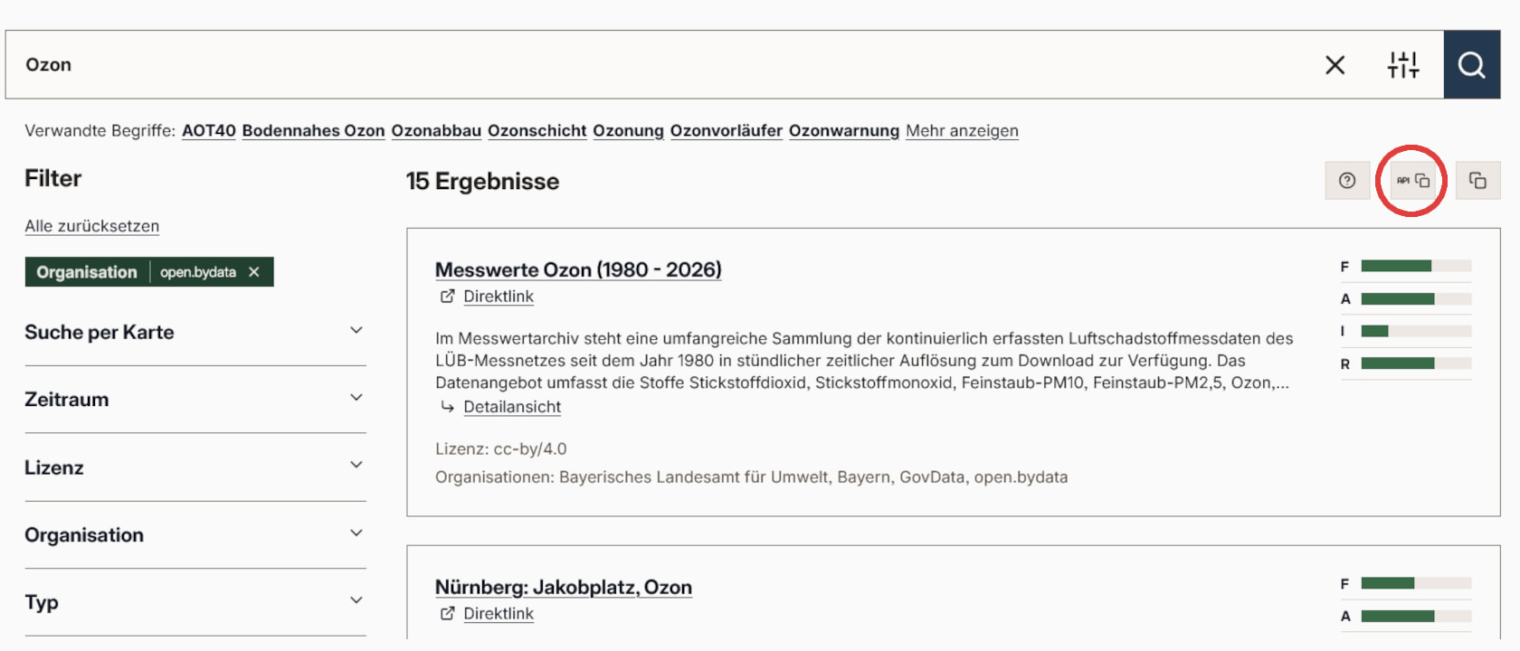1520x651 pixels.
Task: Click external link icon under Messwerte Ozon
Action: point(447,297)
